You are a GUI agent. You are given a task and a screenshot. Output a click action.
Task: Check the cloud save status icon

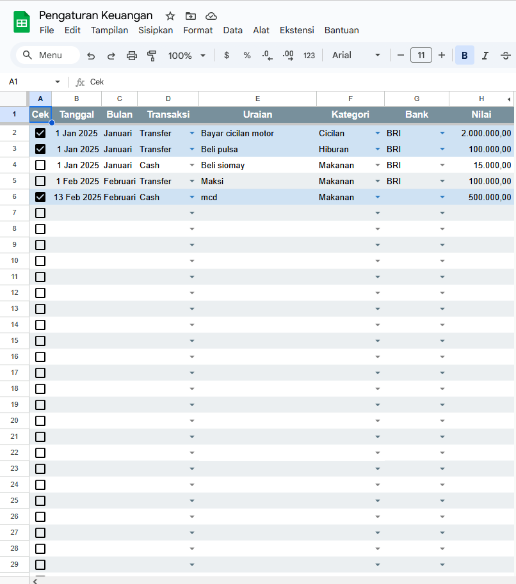pos(211,16)
